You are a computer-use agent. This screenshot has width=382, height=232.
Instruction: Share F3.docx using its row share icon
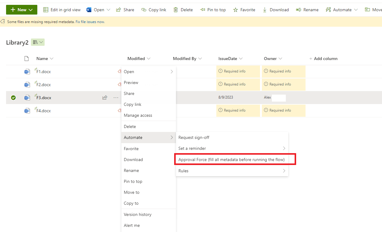click(x=105, y=97)
